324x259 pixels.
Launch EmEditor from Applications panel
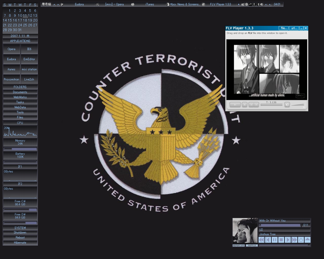(29, 59)
